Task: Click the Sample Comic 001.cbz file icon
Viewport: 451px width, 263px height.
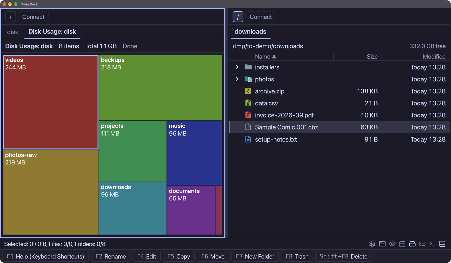Action: point(248,127)
